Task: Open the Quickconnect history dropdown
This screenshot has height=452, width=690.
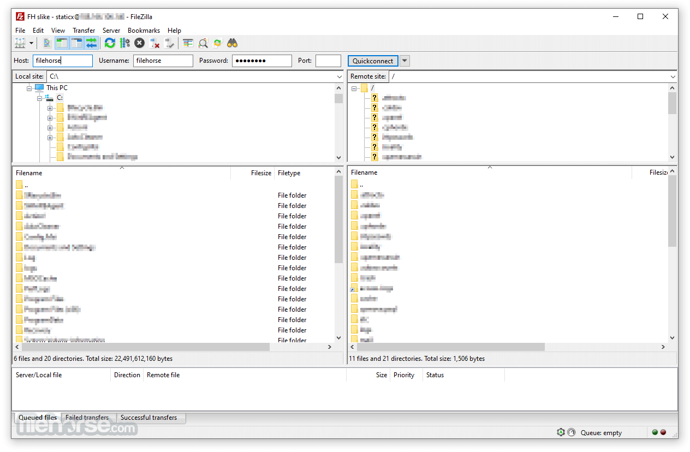Action: [x=405, y=61]
